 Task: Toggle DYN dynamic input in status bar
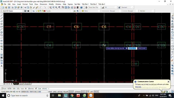coord(88,92)
